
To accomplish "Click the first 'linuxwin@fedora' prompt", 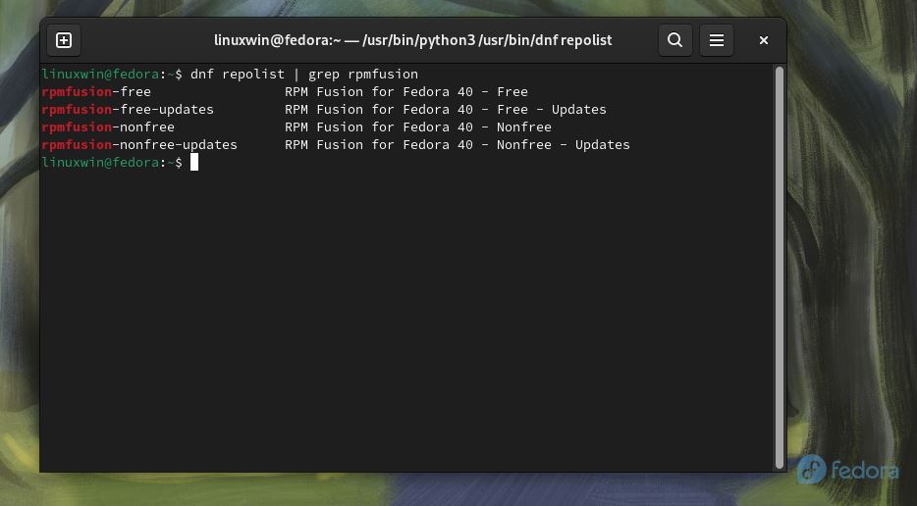I will [100, 75].
